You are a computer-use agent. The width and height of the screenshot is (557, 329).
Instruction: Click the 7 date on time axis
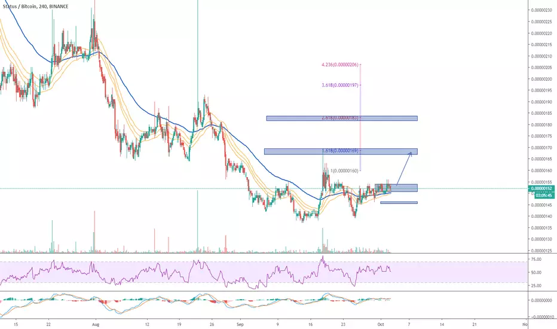[409, 324]
